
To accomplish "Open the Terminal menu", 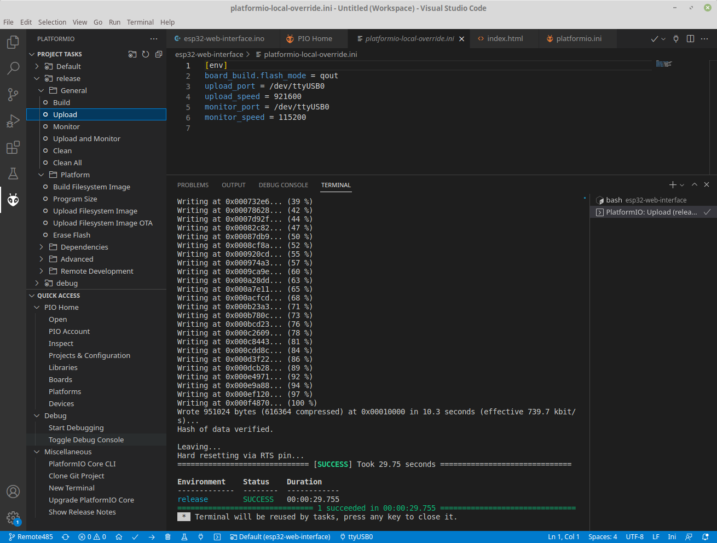I will point(140,22).
